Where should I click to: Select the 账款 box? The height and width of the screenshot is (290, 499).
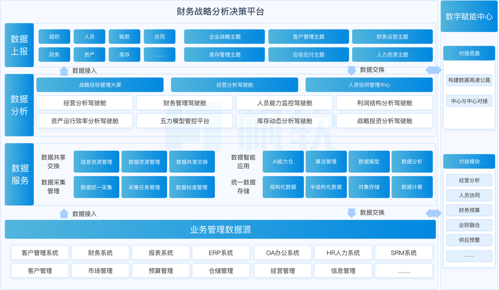pyautogui.click(x=124, y=37)
